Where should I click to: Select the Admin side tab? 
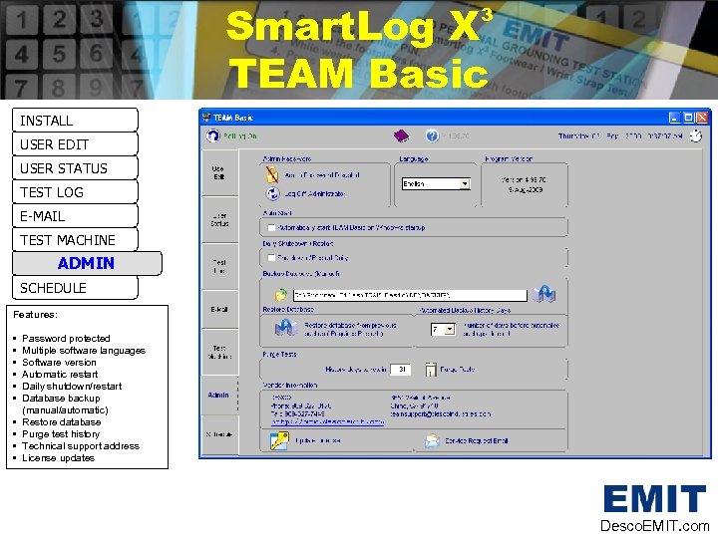(218, 395)
